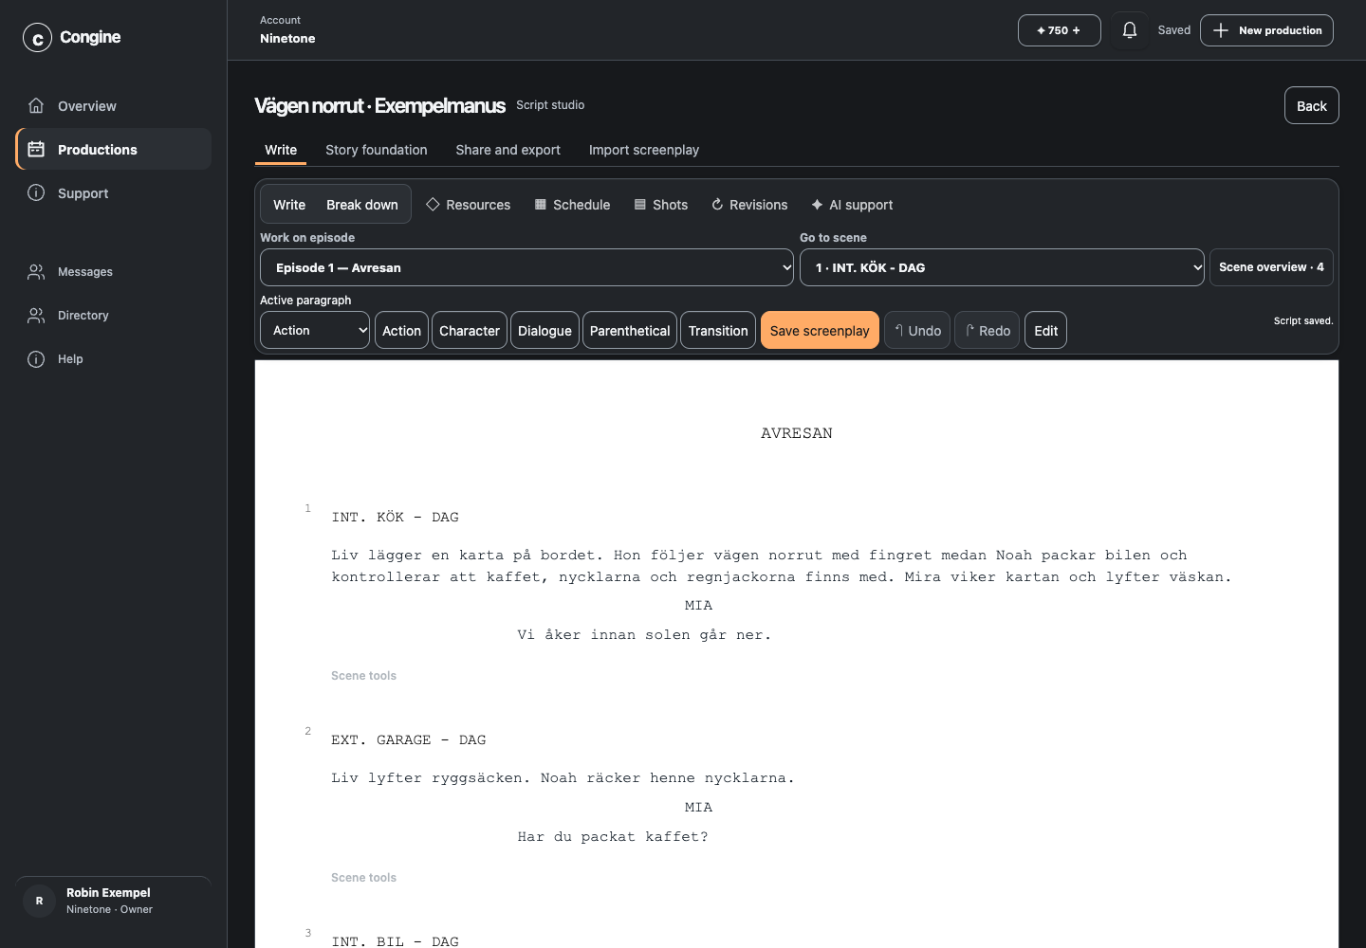Set paragraph to Transition

[x=718, y=330]
